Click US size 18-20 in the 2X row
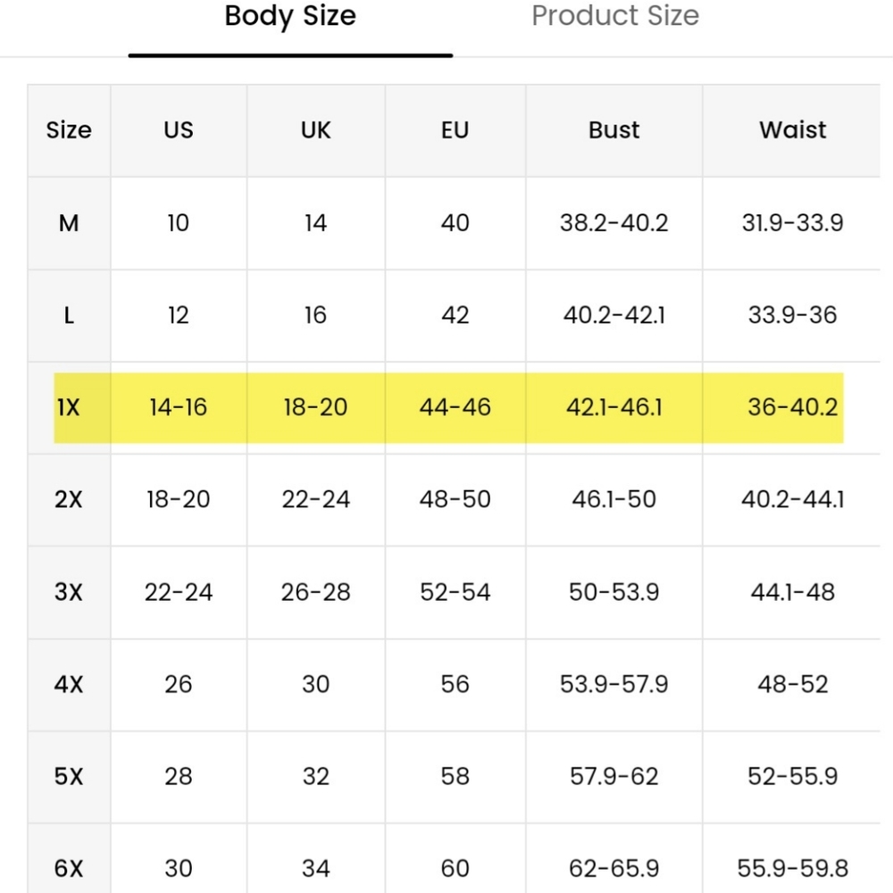893x893 pixels. 179,499
